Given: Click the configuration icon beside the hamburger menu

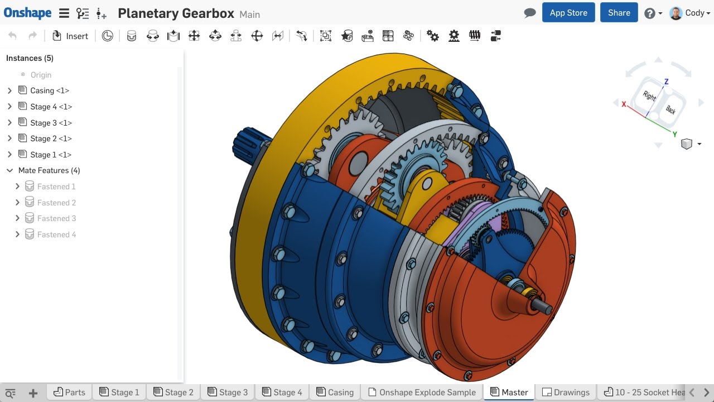Looking at the screenshot, I should click(101, 13).
